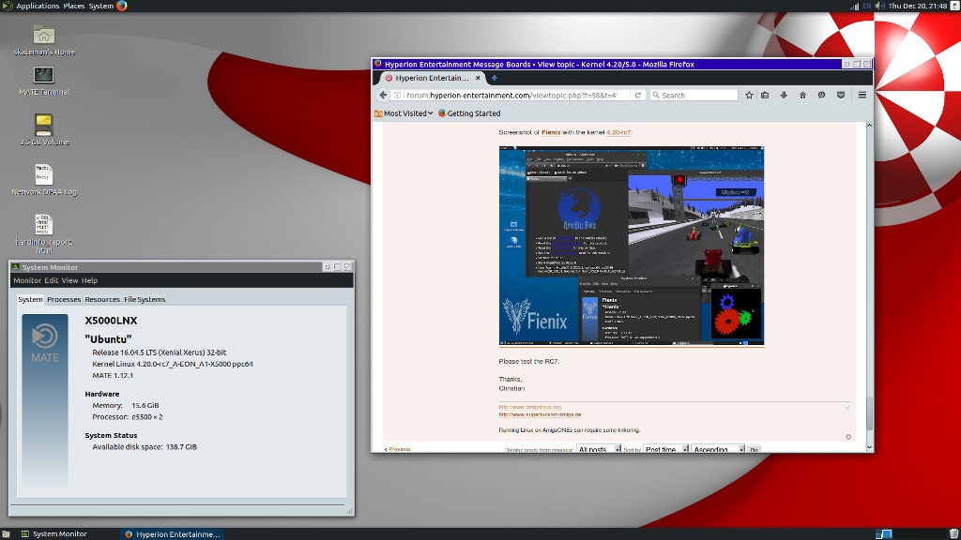The width and height of the screenshot is (961, 540).
Task: Open the Firefox Downloads arrow
Action: pos(784,95)
